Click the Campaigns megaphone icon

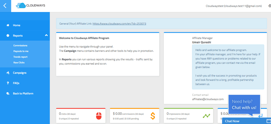[x=8, y=73]
